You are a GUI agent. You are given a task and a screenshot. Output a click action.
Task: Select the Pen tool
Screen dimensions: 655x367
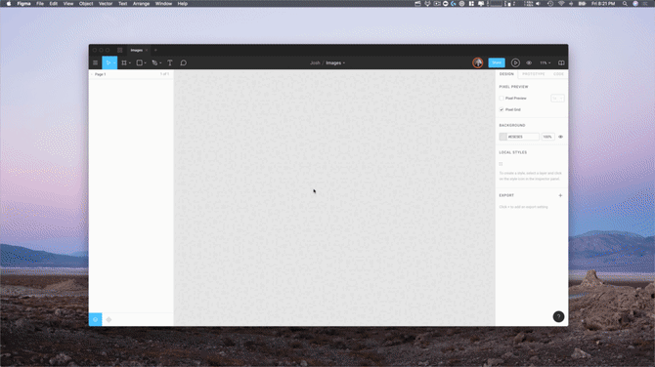(x=154, y=63)
